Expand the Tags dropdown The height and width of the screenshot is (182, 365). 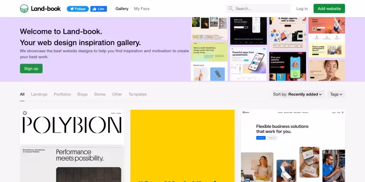click(x=336, y=94)
